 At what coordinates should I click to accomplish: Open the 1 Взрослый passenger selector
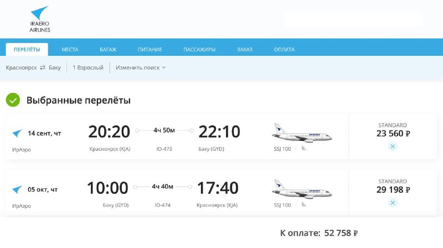(x=88, y=67)
